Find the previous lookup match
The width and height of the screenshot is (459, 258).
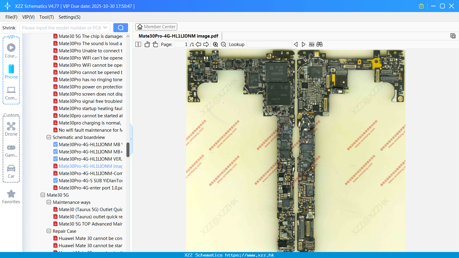click(296, 44)
